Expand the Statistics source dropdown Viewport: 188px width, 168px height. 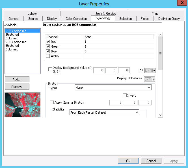tap(104, 112)
